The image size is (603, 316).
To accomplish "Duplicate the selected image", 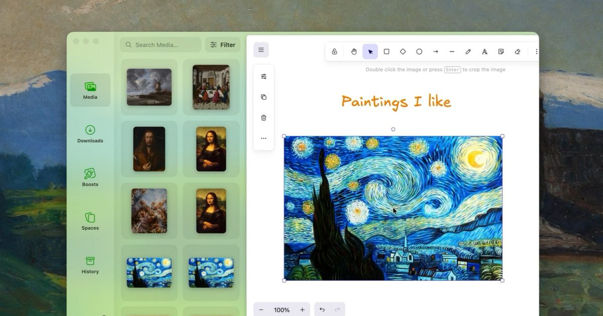I will click(x=264, y=97).
